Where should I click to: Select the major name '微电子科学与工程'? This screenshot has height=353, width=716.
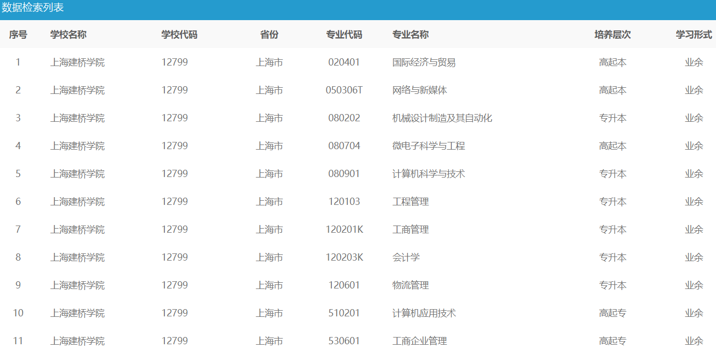point(429,146)
